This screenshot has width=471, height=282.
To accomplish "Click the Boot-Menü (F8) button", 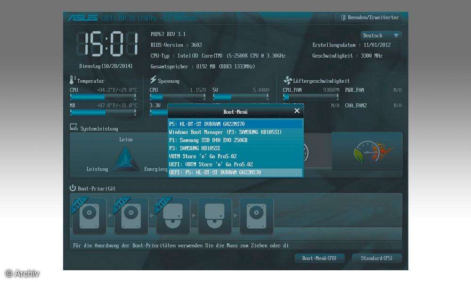I will [319, 258].
